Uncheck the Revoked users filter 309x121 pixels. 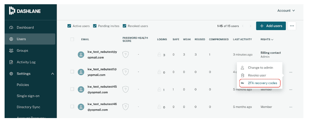(124, 26)
